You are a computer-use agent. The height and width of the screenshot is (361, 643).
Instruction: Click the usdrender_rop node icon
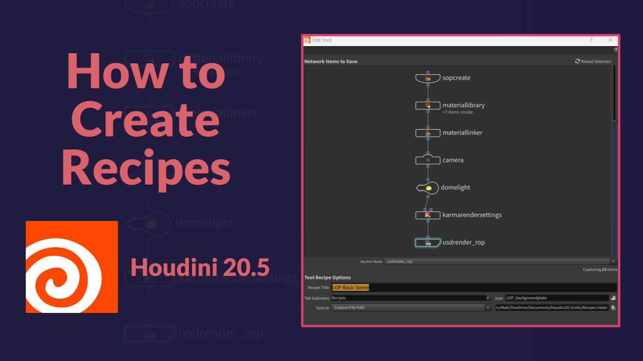point(427,242)
